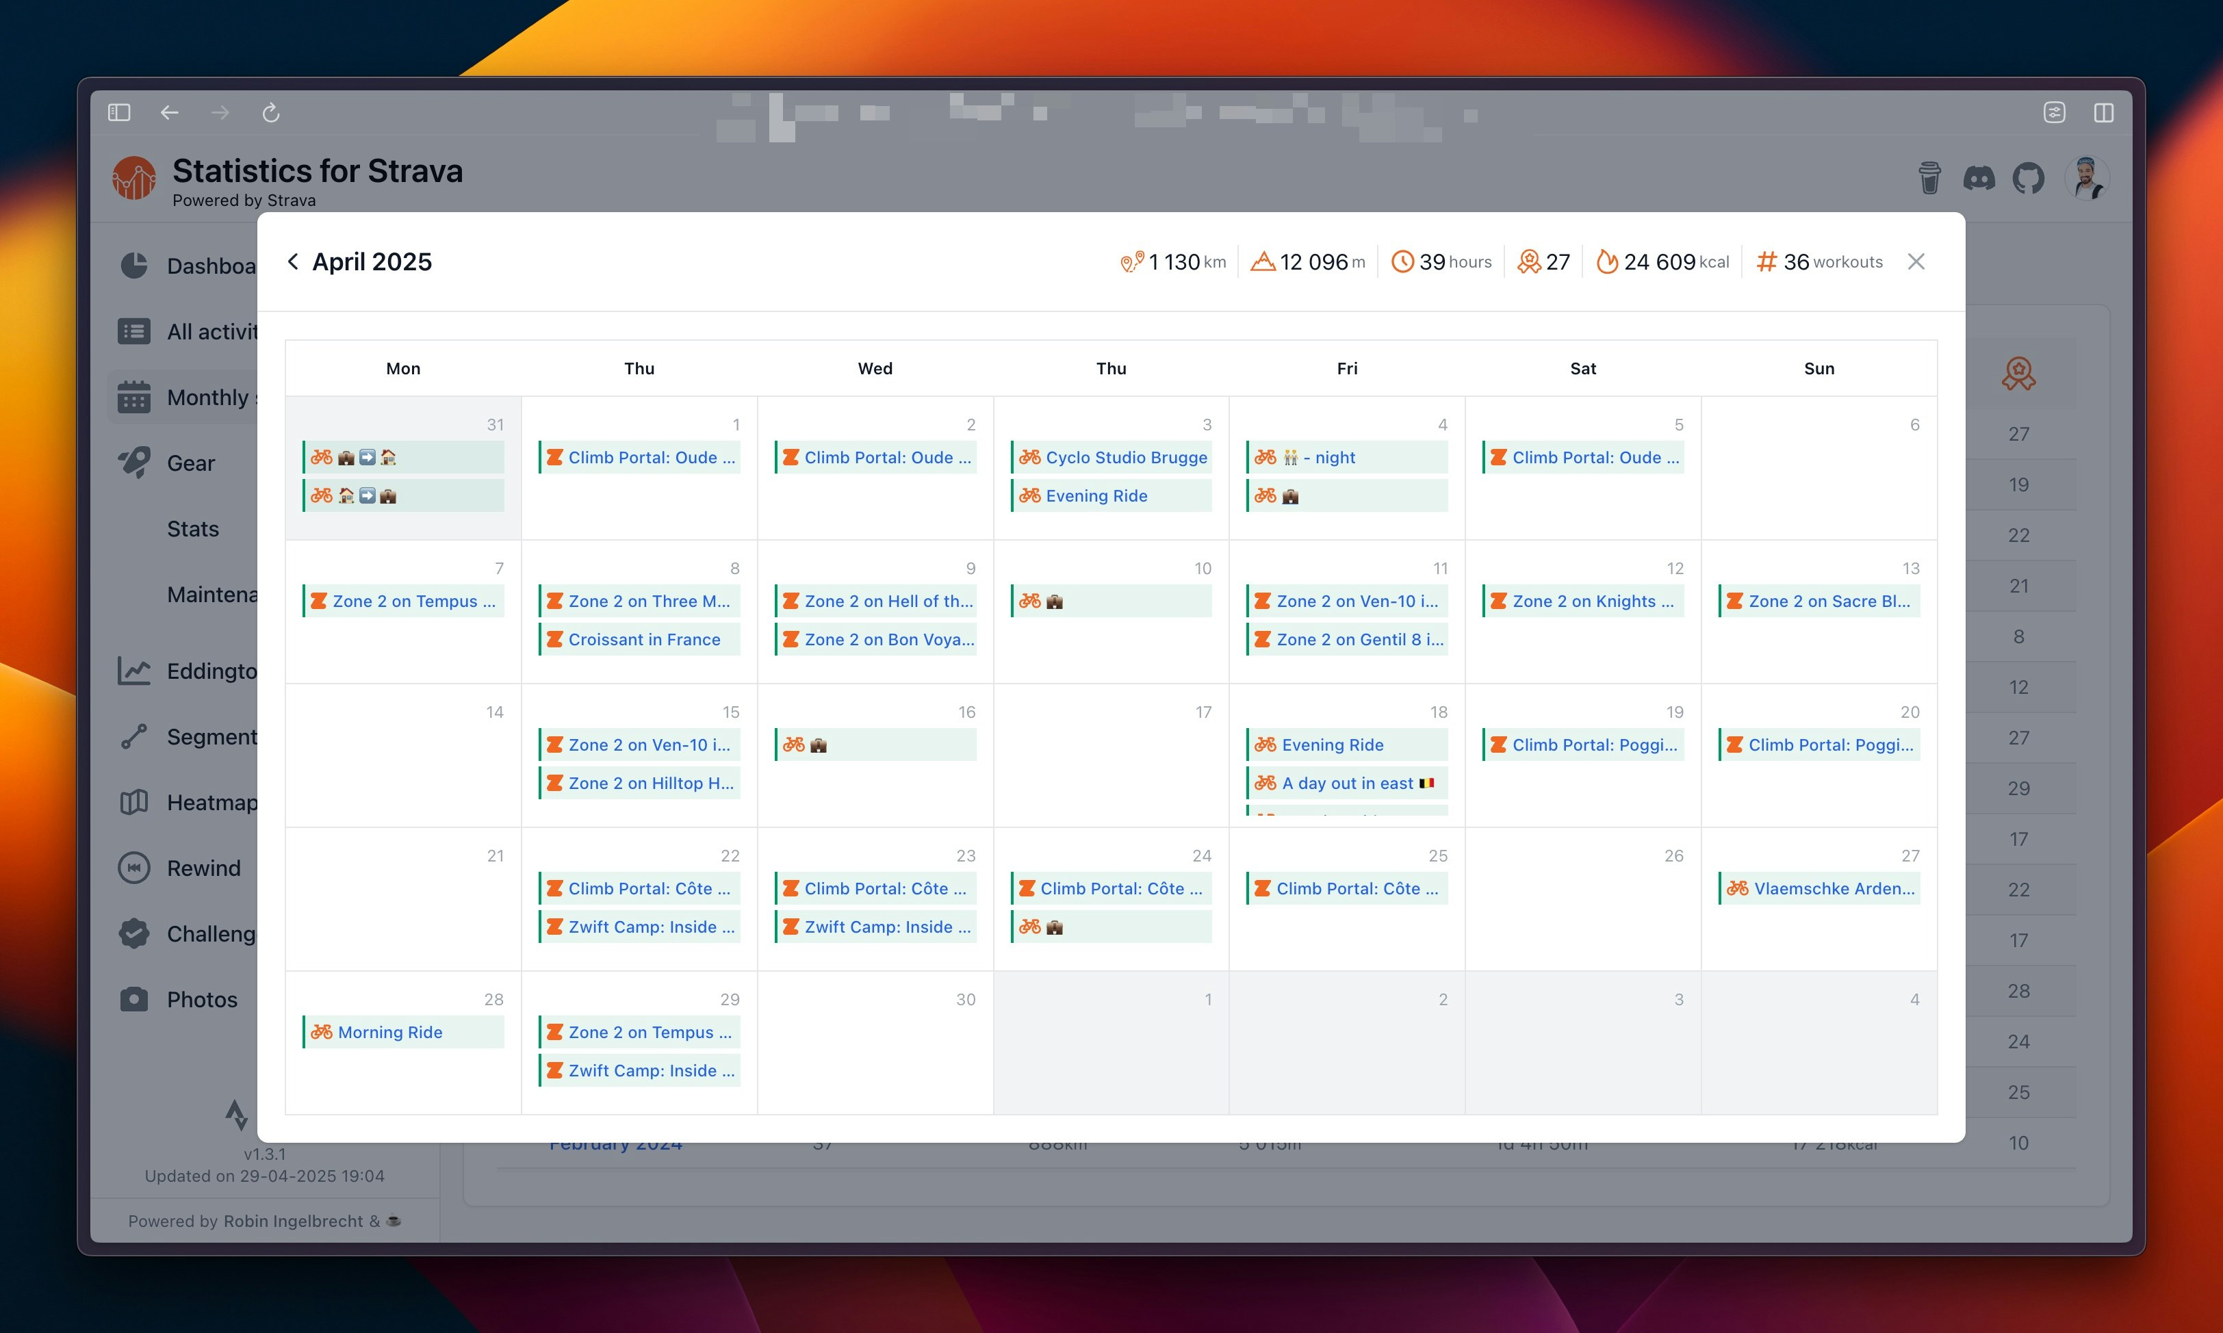Click the GitHub icon in header
The width and height of the screenshot is (2223, 1333).
[2028, 178]
